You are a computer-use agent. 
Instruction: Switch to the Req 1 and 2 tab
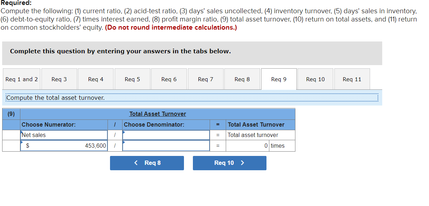pos(21,79)
